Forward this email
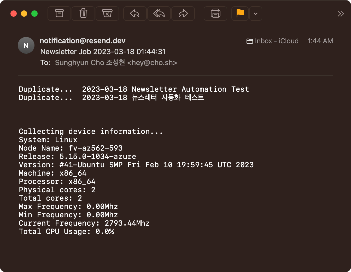351x272 pixels. pyautogui.click(x=183, y=14)
